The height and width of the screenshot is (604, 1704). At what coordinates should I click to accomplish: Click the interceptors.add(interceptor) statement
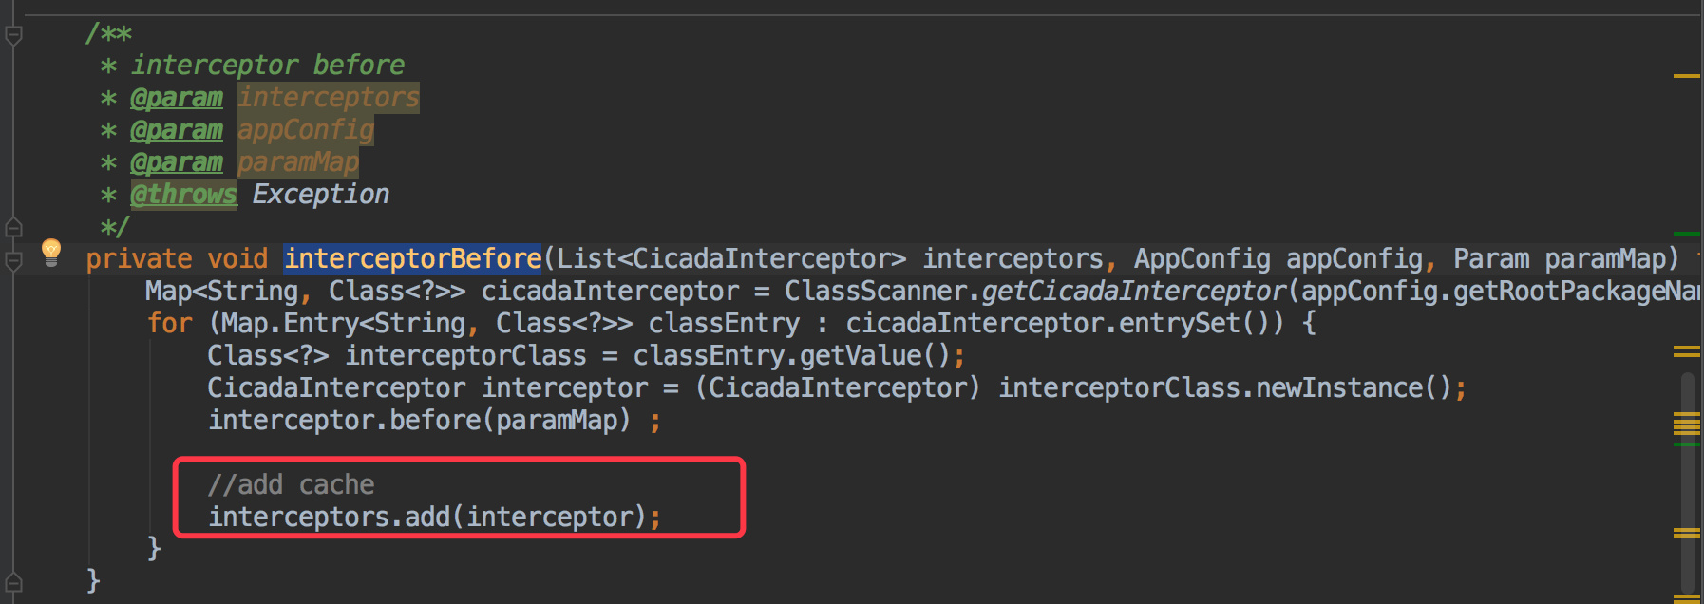click(x=434, y=517)
